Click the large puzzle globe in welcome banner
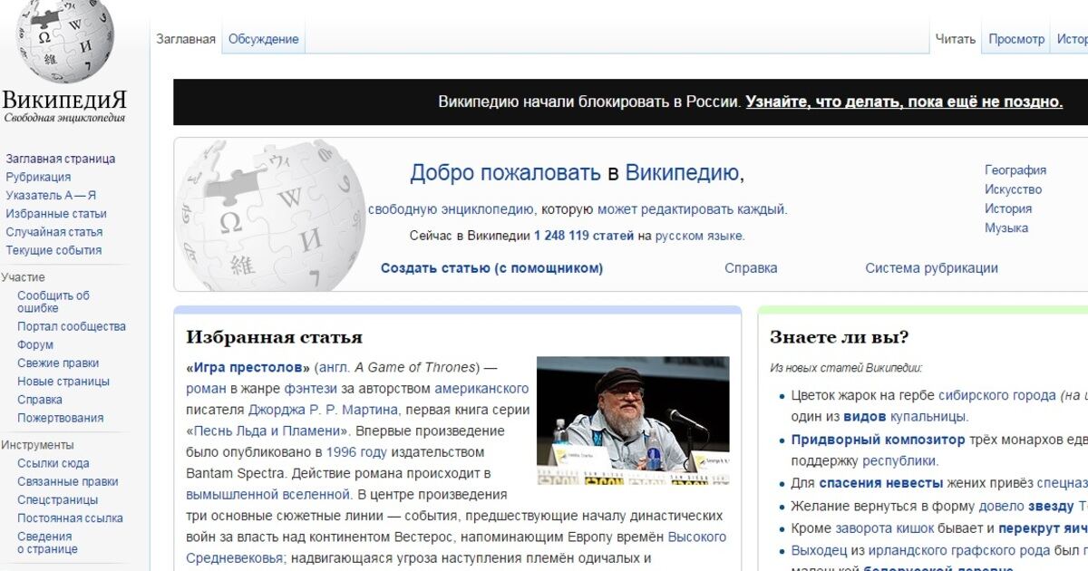The height and width of the screenshot is (571, 1088). pos(270,216)
